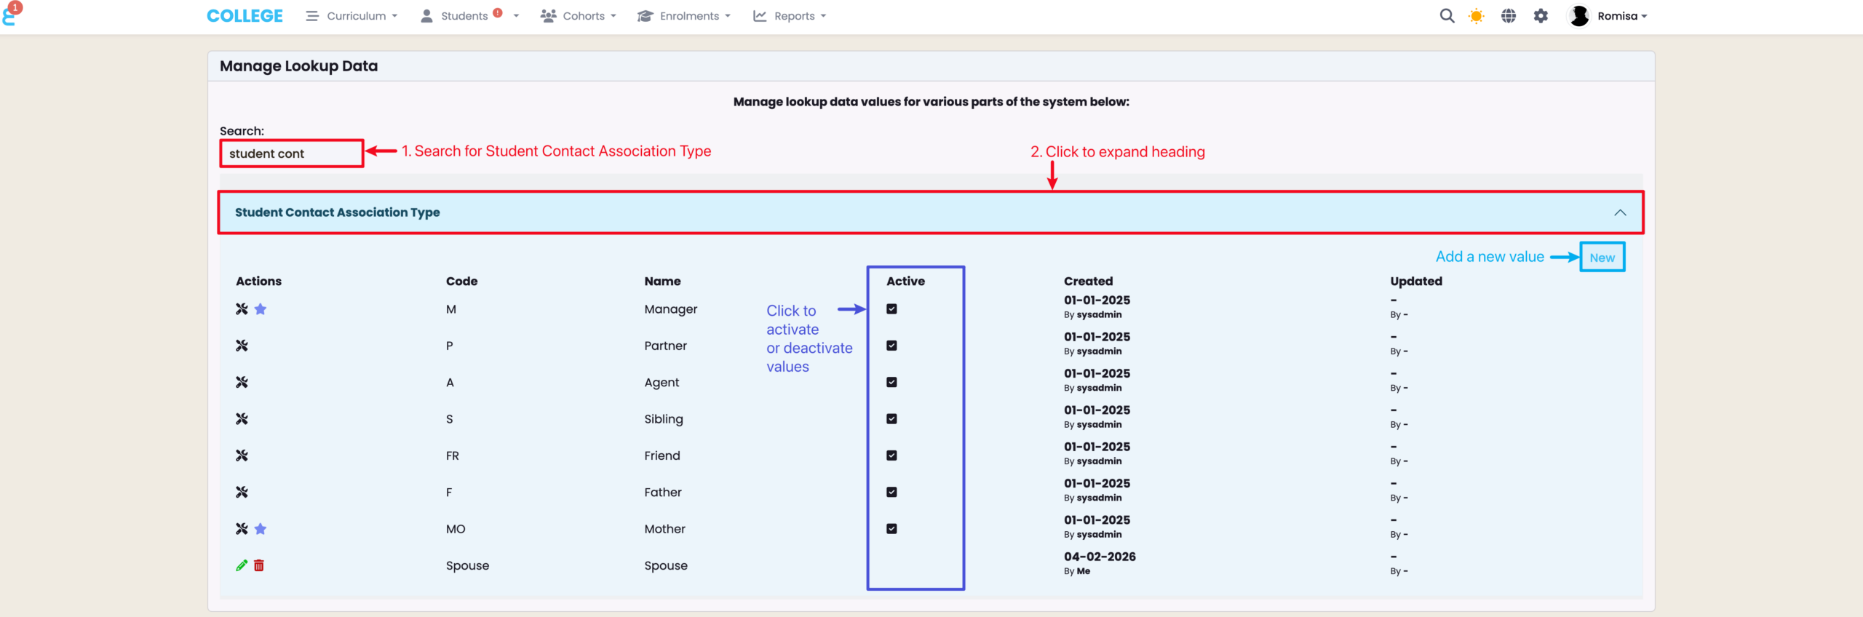The width and height of the screenshot is (1863, 617).
Task: Click the blue star icon on Manager row
Action: point(261,309)
